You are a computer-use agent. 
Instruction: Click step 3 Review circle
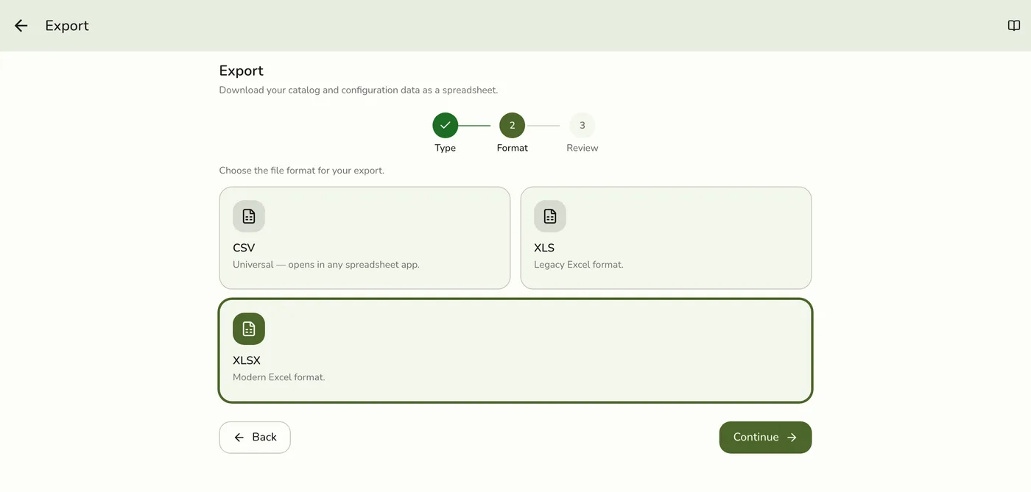(583, 125)
